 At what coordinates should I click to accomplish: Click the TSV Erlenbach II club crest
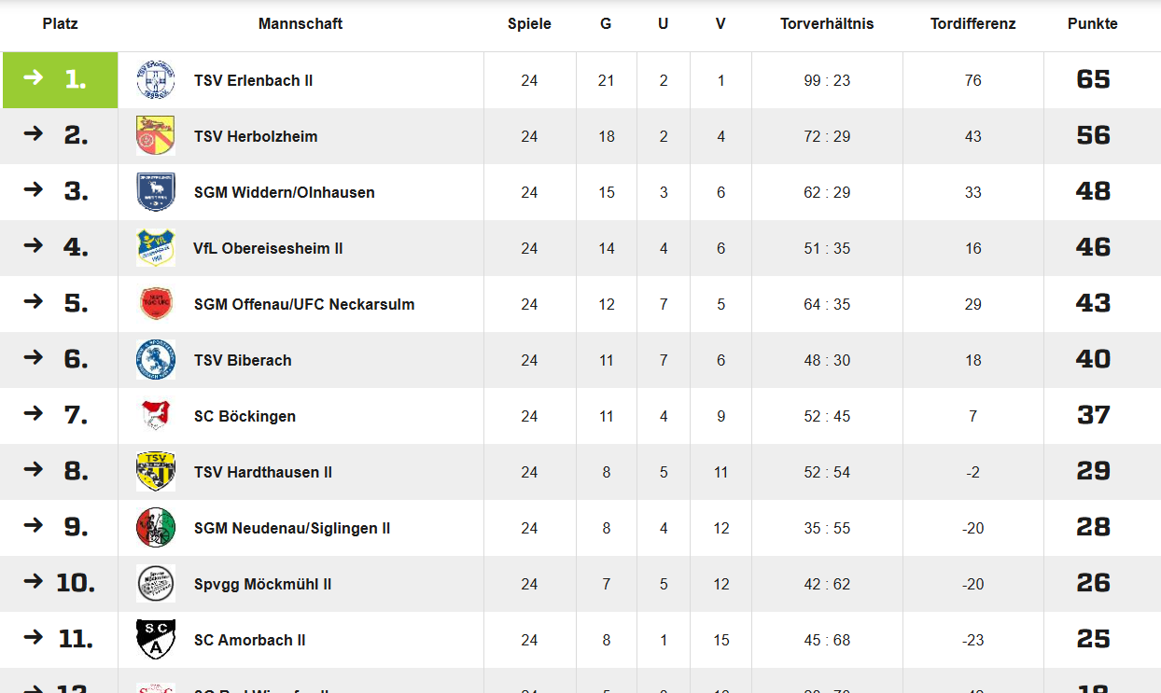(x=155, y=80)
